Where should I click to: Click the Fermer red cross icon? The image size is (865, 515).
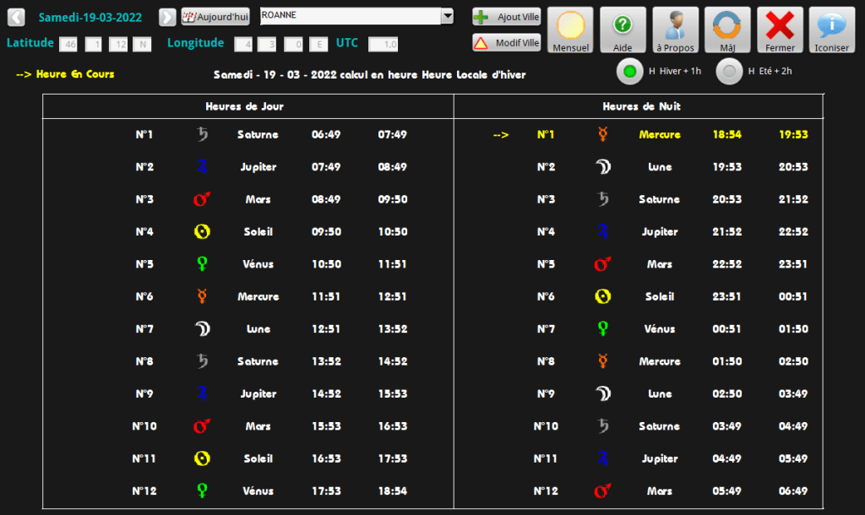[780, 30]
